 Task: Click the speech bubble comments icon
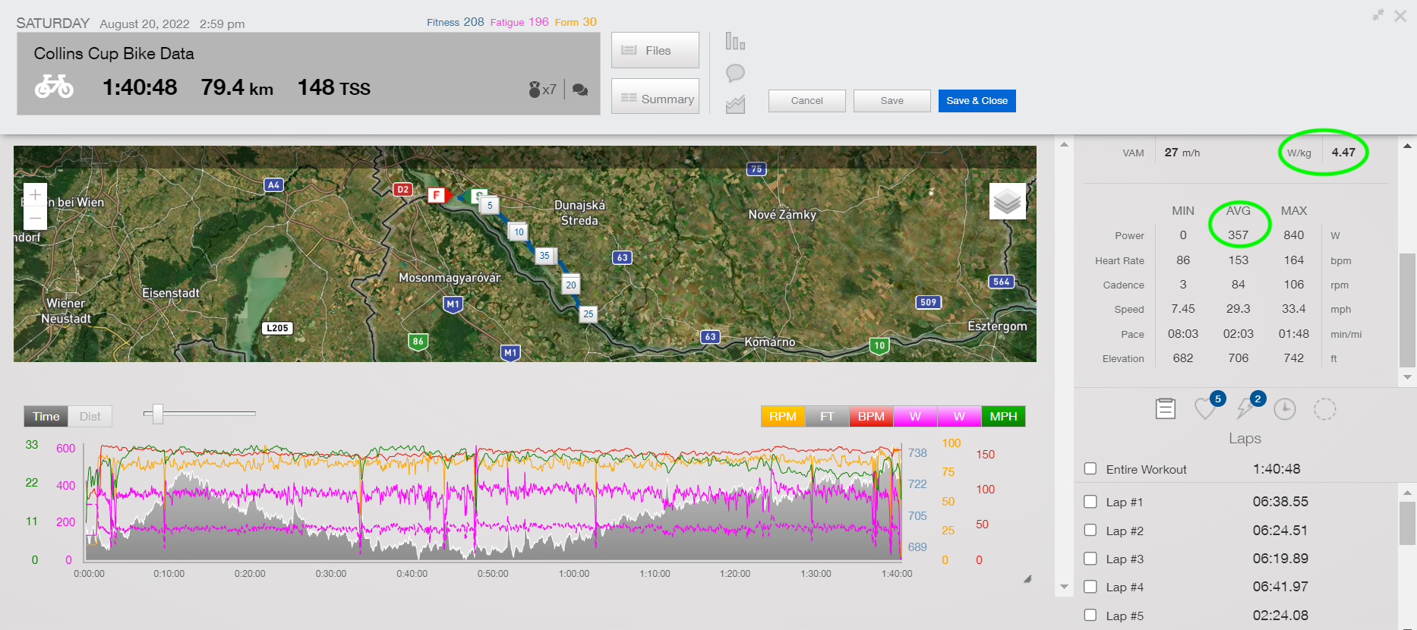click(x=735, y=73)
